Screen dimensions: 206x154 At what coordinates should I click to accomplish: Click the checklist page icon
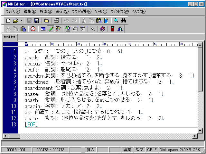coord(75,29)
